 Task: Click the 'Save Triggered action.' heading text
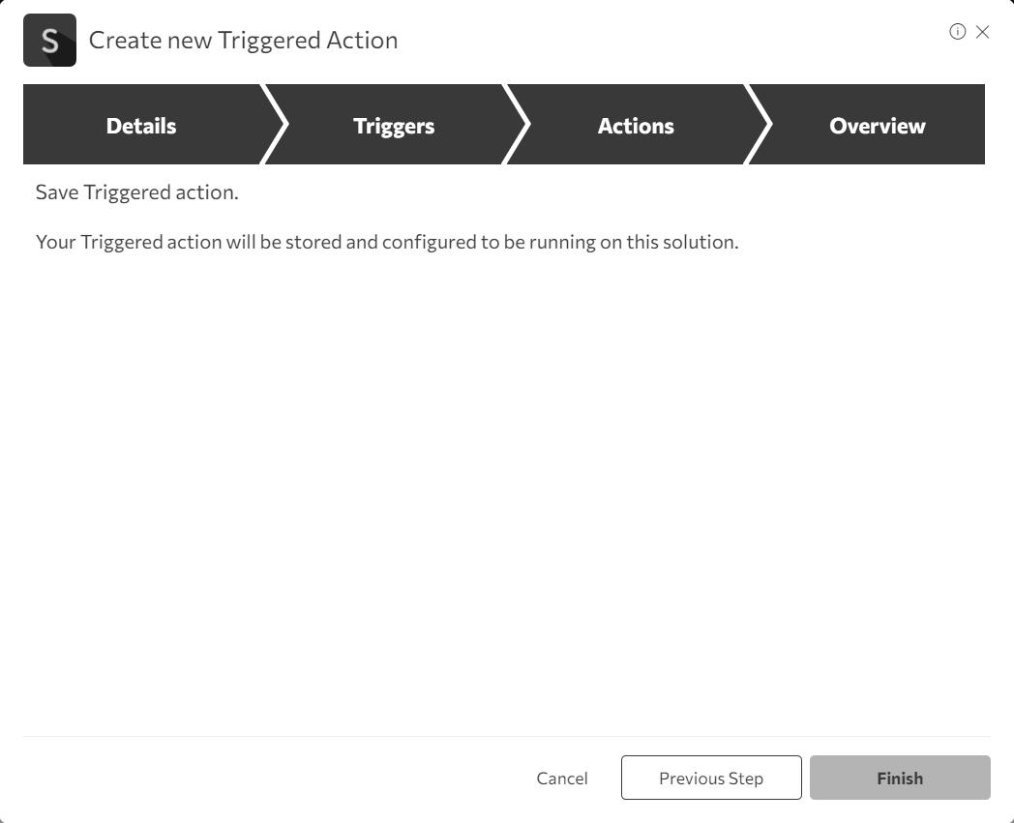pos(136,192)
